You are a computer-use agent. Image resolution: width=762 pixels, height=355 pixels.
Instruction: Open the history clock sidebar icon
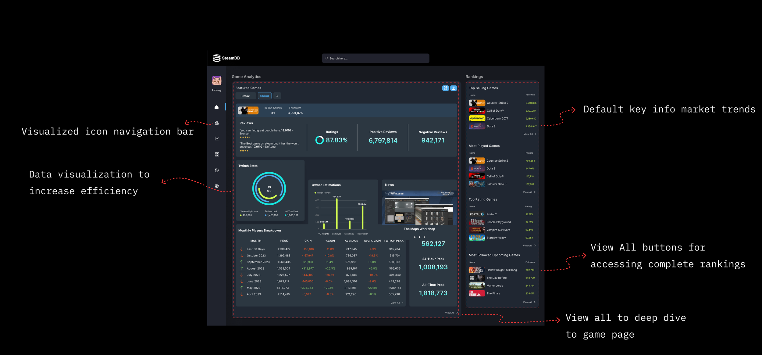[217, 170]
